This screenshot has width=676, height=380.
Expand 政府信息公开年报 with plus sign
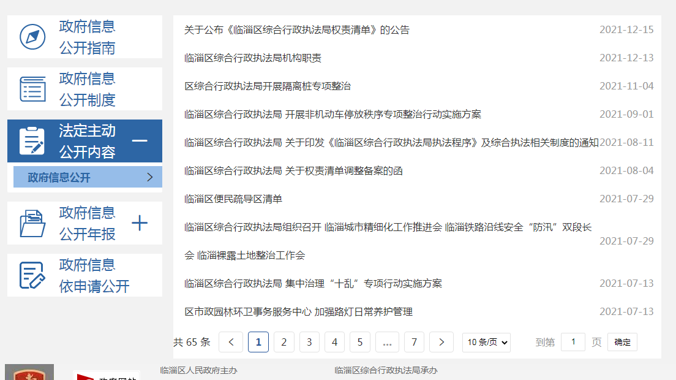click(140, 223)
